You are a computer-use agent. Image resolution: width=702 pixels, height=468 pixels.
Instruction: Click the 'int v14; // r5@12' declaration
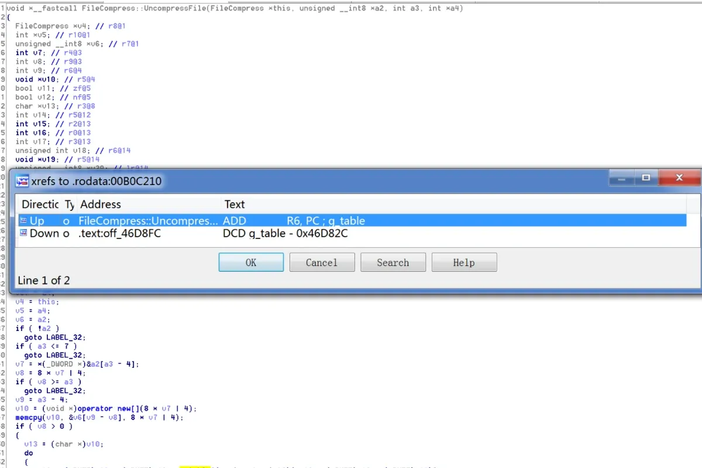tap(53, 115)
